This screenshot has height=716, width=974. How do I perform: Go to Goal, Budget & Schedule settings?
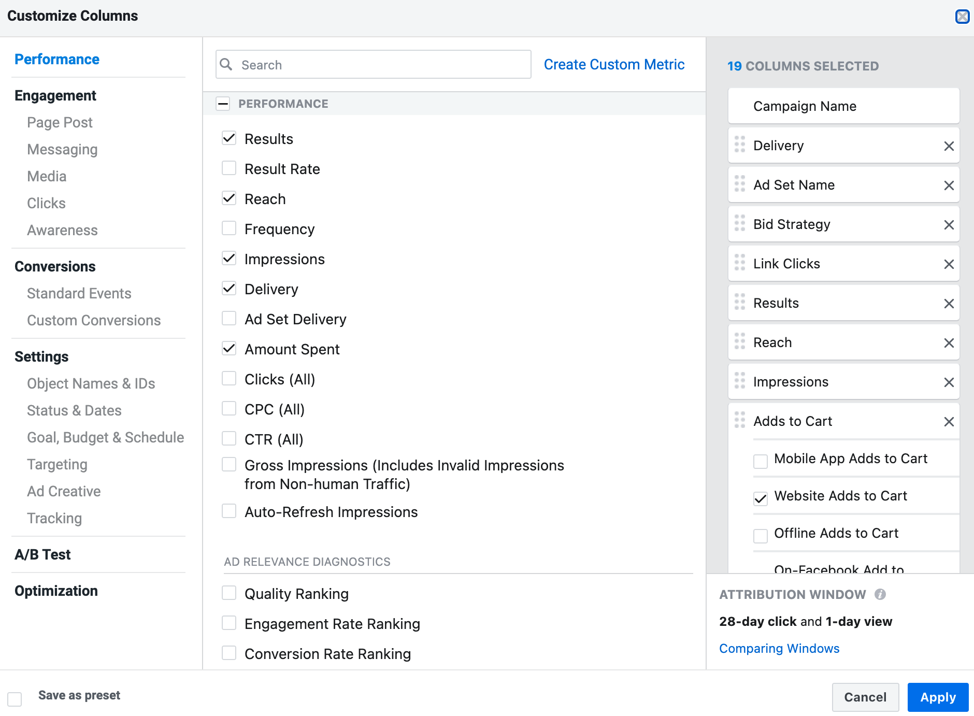click(105, 437)
